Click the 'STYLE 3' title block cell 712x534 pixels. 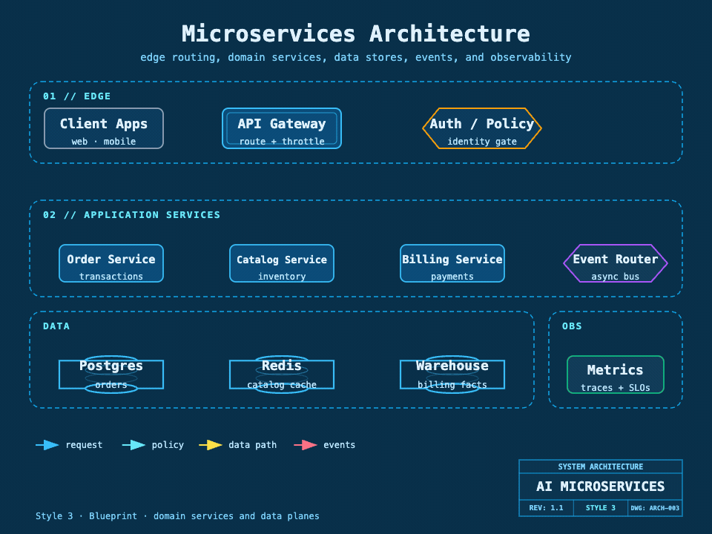(x=600, y=507)
